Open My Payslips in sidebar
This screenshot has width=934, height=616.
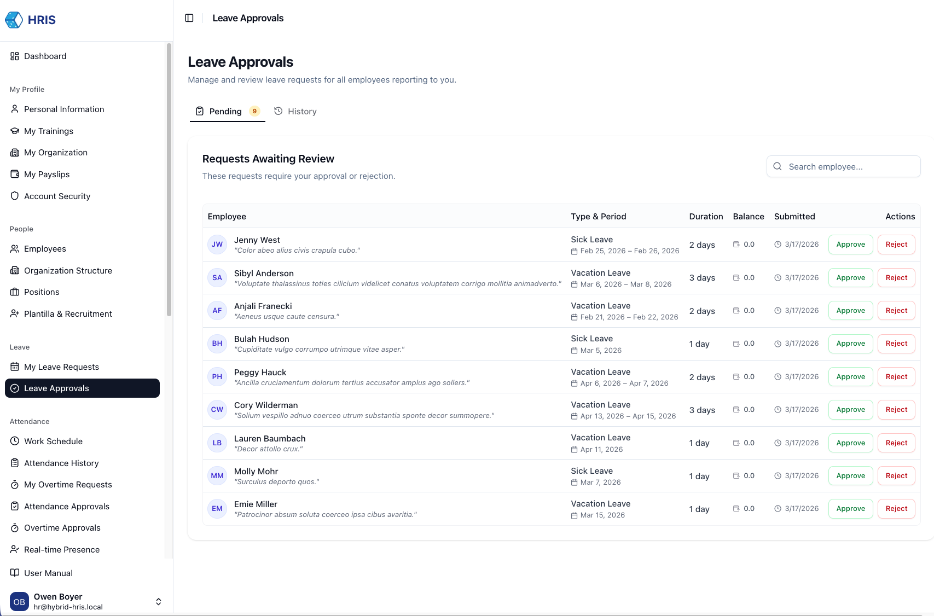pyautogui.click(x=47, y=175)
